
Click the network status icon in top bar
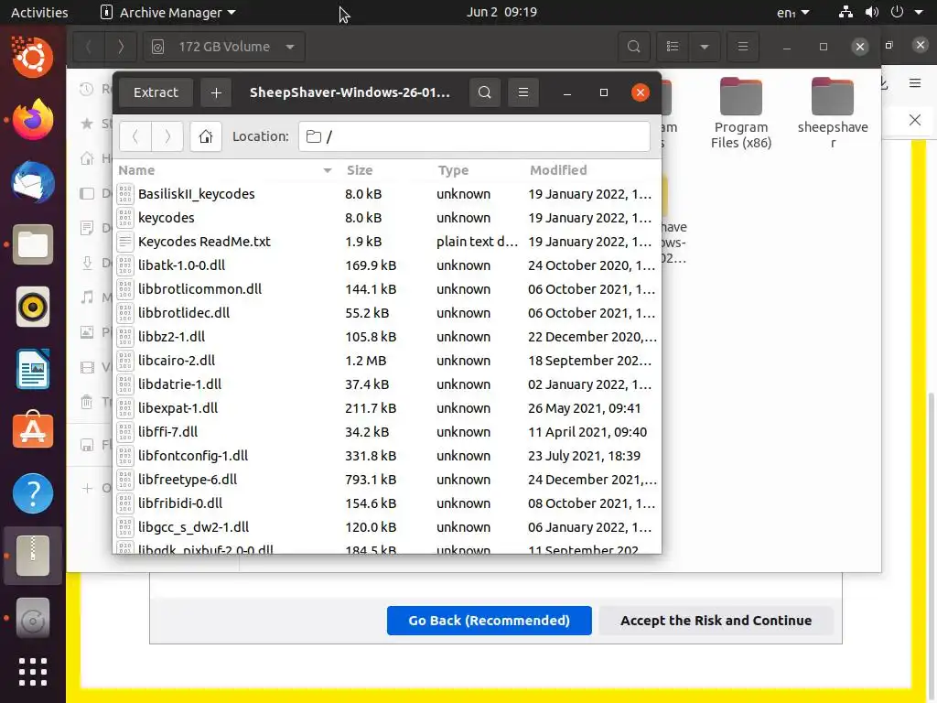(845, 12)
